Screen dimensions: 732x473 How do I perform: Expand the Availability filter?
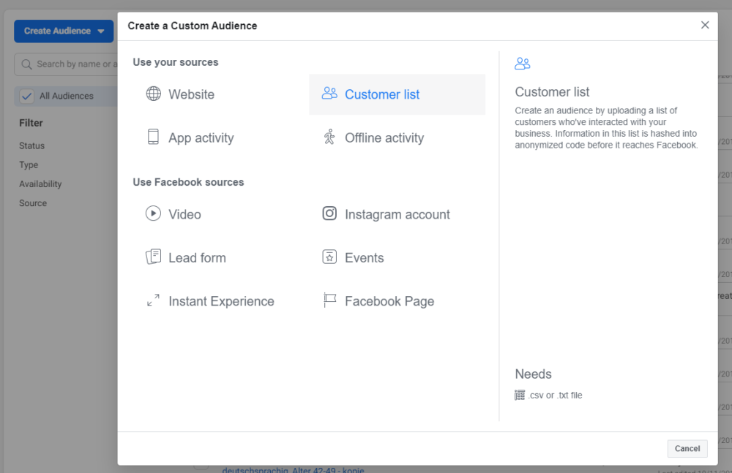(40, 183)
